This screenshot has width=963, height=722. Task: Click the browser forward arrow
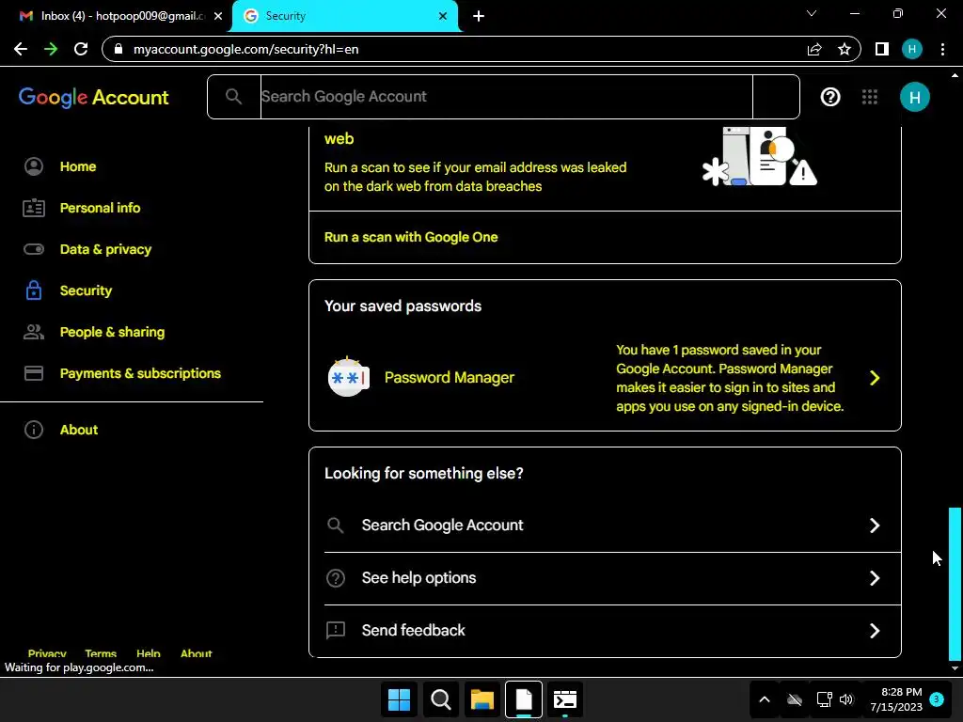(51, 49)
